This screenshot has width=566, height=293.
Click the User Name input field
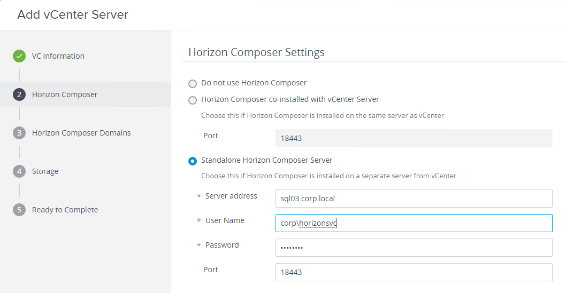[414, 223]
